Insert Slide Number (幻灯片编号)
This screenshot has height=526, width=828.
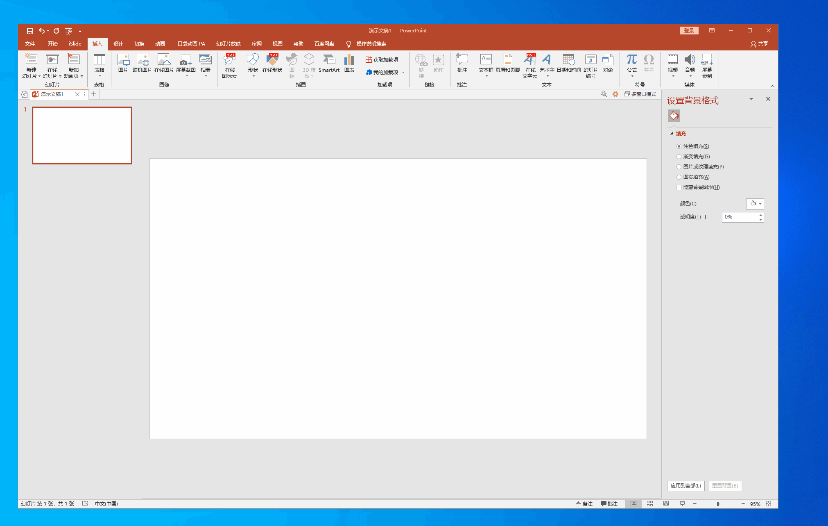(x=591, y=66)
